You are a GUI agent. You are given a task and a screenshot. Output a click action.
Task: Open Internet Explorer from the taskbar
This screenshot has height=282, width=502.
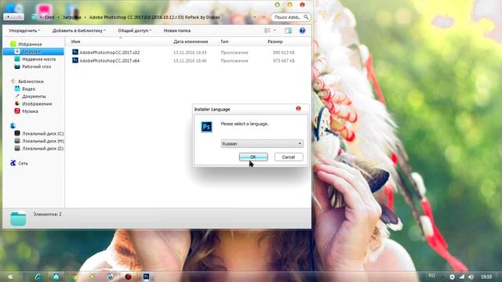(38, 277)
